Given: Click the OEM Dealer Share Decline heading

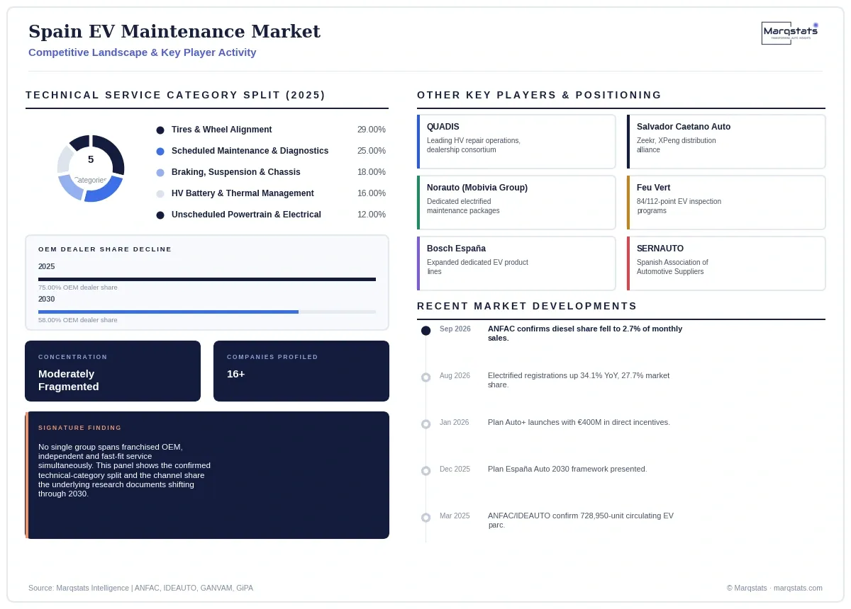Looking at the screenshot, I should [105, 249].
